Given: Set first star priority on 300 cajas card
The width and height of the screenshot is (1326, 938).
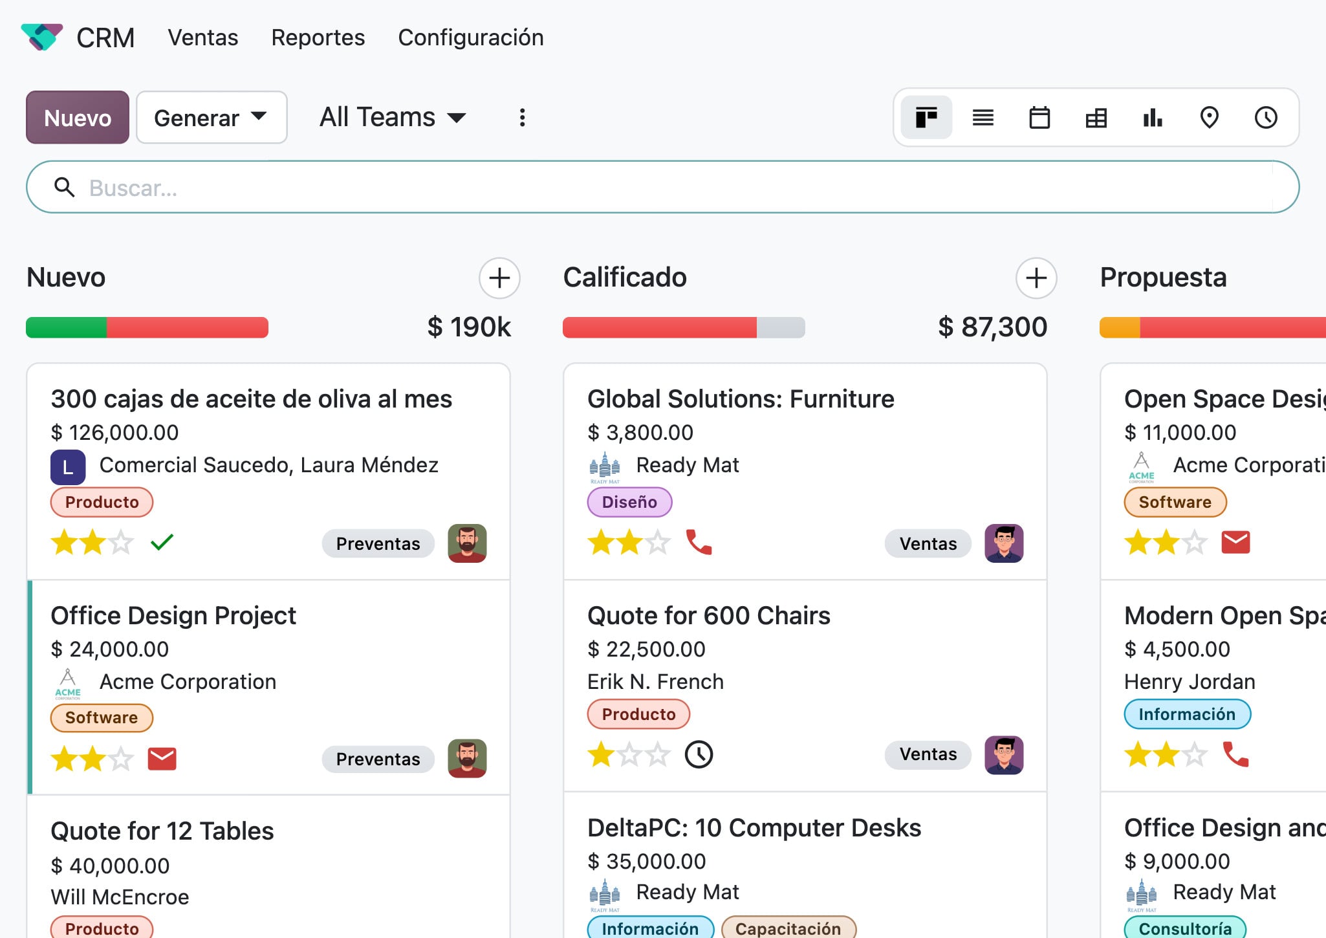Looking at the screenshot, I should (64, 542).
